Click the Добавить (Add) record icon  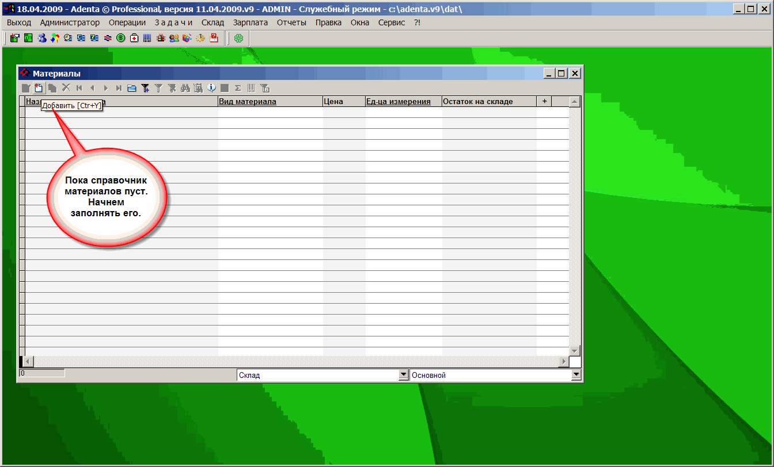39,88
